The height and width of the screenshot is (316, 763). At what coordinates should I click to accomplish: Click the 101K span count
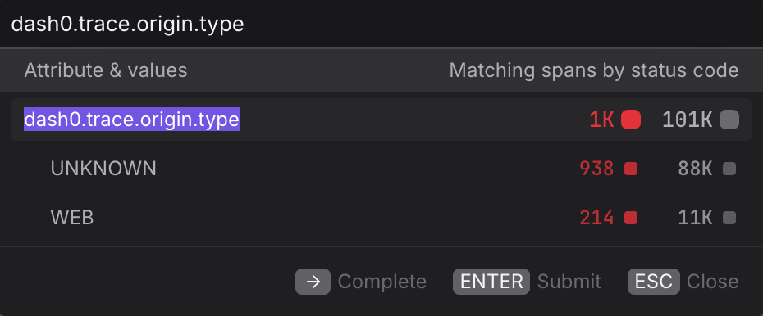tap(687, 120)
